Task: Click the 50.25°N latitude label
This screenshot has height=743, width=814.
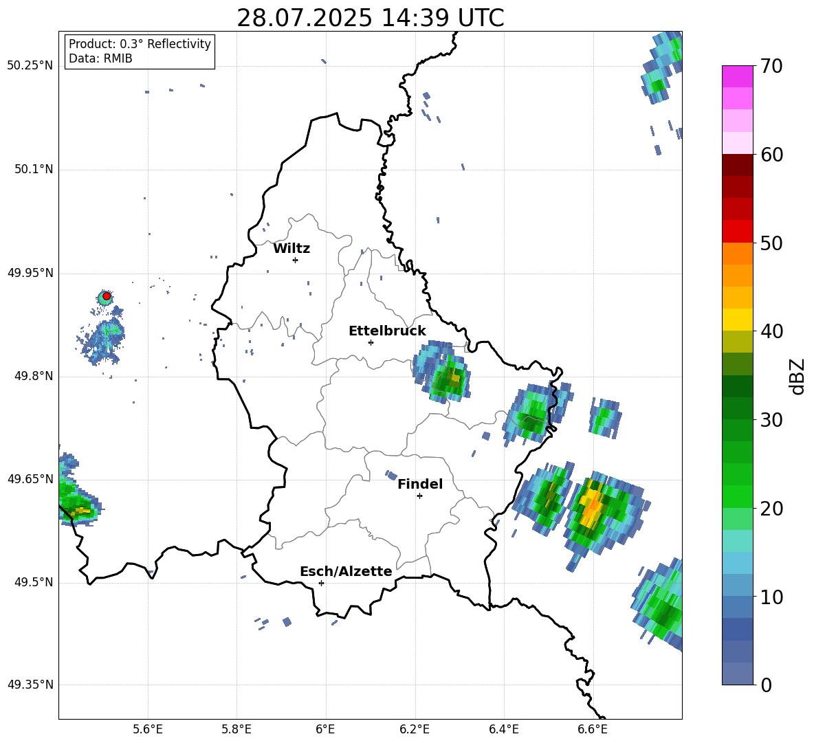Action: (30, 66)
